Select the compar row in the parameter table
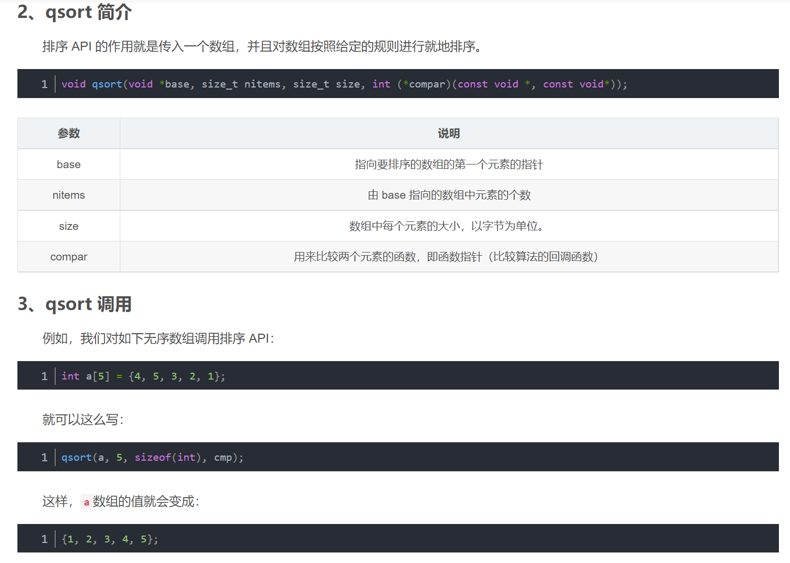The height and width of the screenshot is (563, 790). click(68, 257)
